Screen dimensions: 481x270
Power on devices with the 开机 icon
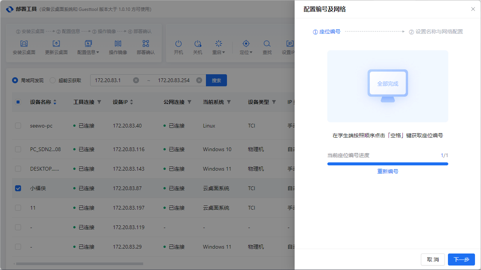tap(178, 43)
